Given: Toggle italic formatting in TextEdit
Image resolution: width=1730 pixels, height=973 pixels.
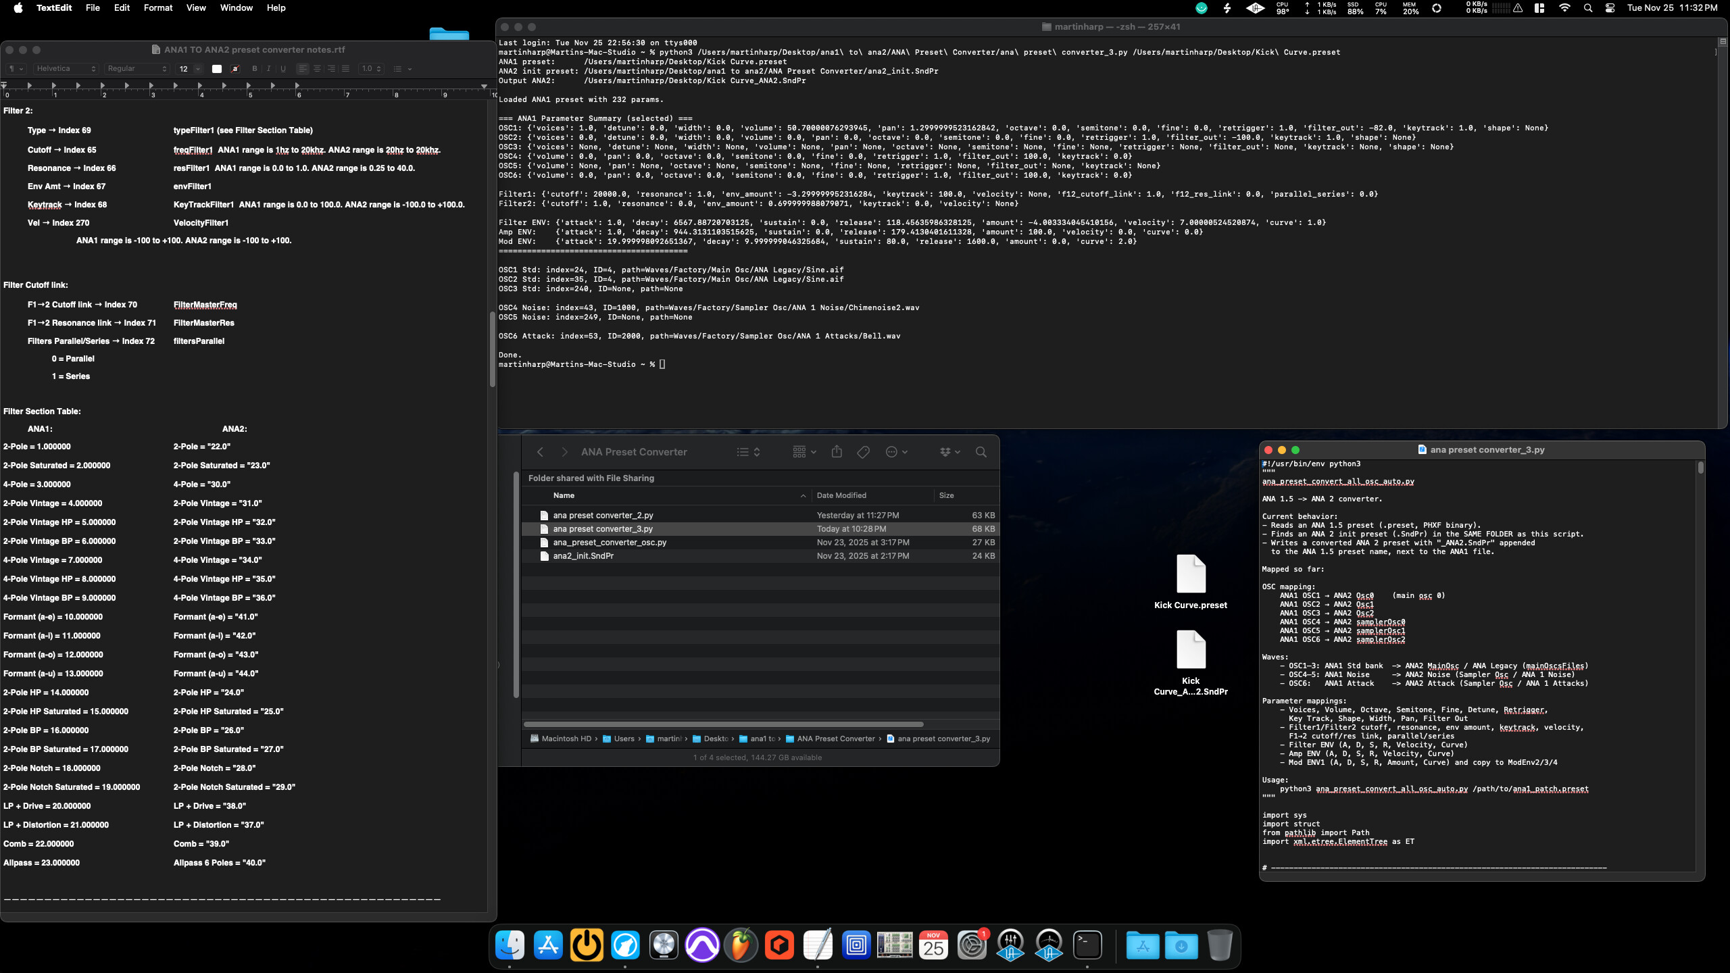Looking at the screenshot, I should coord(269,69).
